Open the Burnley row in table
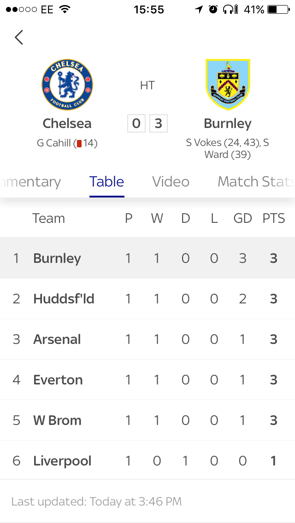This screenshot has width=295, height=523. coord(147,258)
